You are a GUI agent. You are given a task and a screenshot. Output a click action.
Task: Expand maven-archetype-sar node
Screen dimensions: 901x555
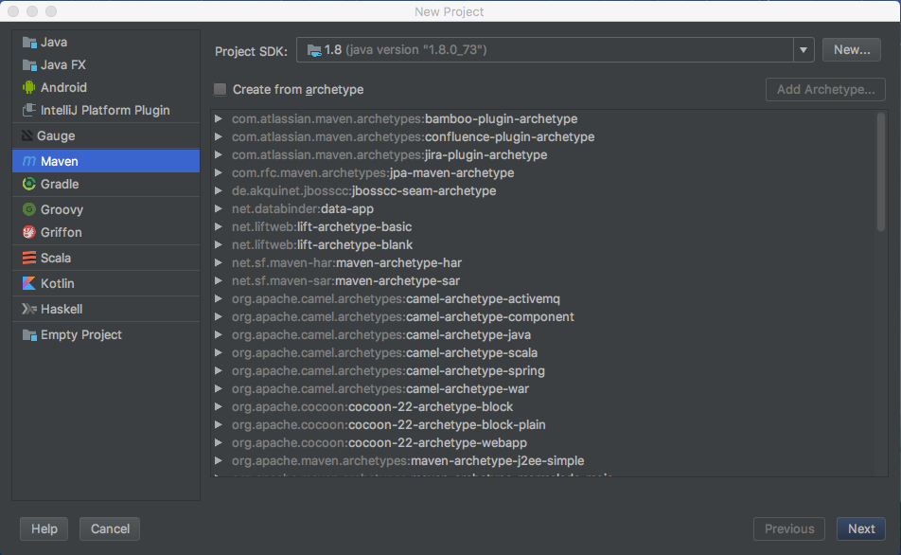click(x=219, y=280)
